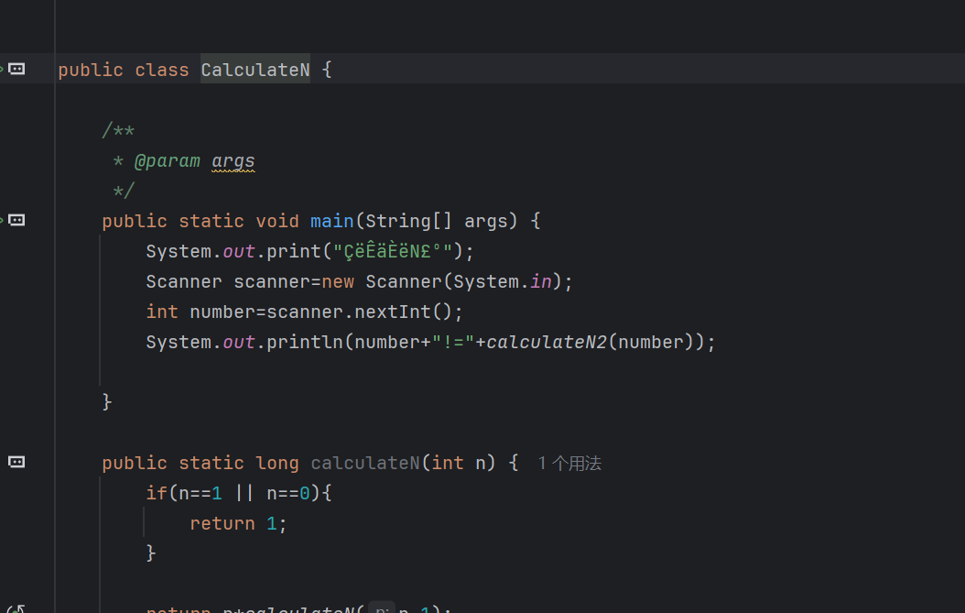The height and width of the screenshot is (613, 965).
Task: Click 'int' keyword before number declaration
Action: (162, 312)
